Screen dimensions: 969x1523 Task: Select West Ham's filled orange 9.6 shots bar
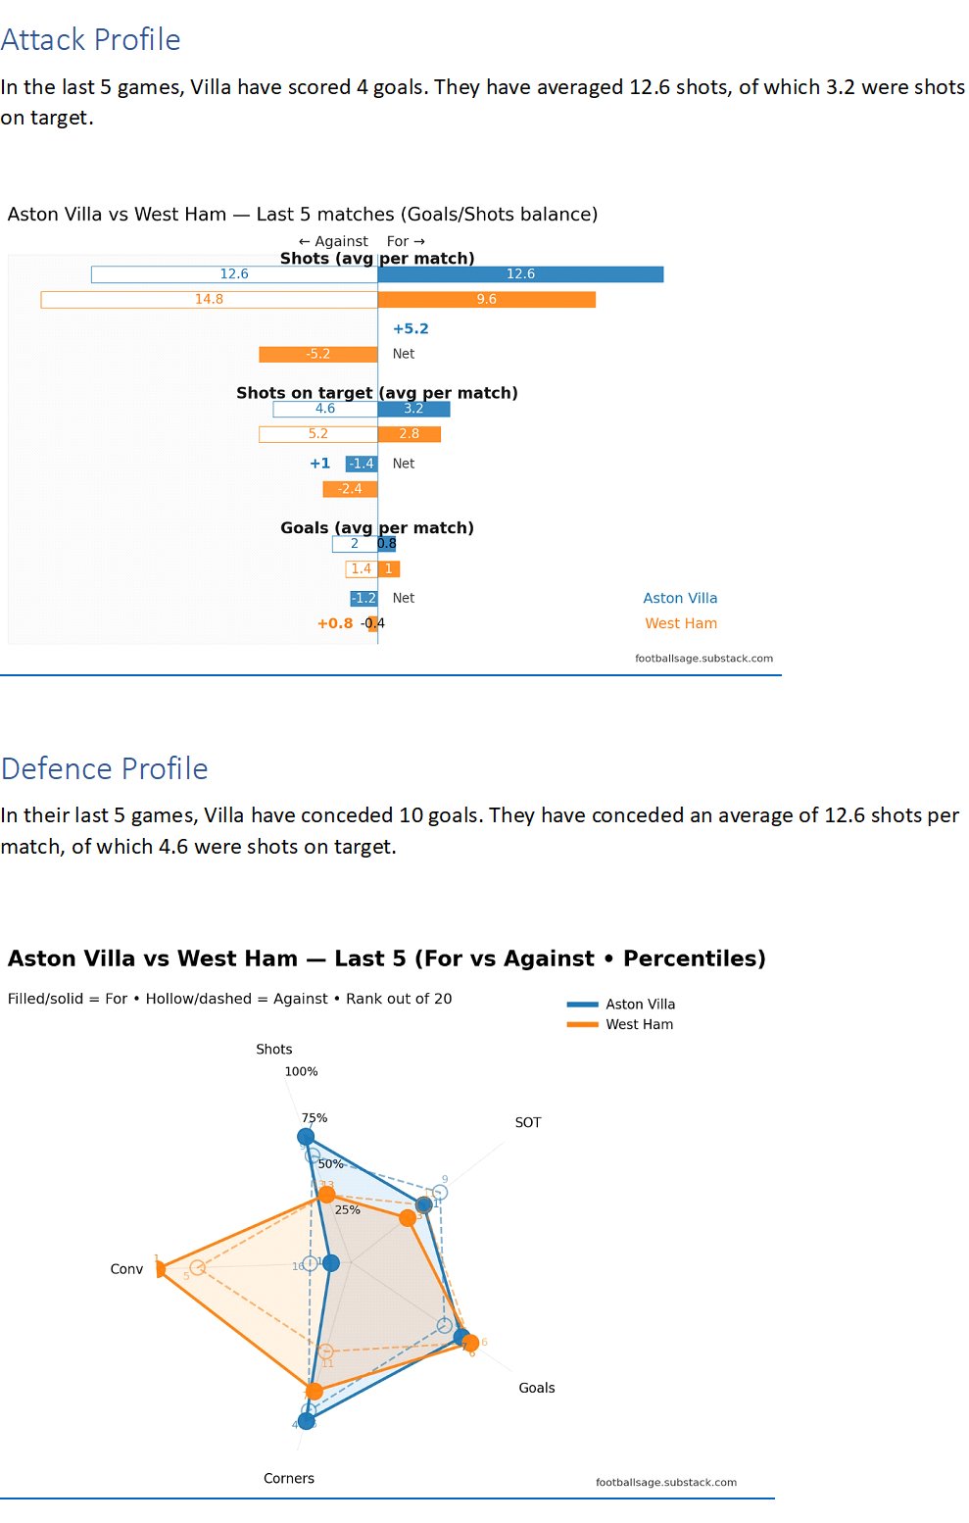(x=487, y=300)
